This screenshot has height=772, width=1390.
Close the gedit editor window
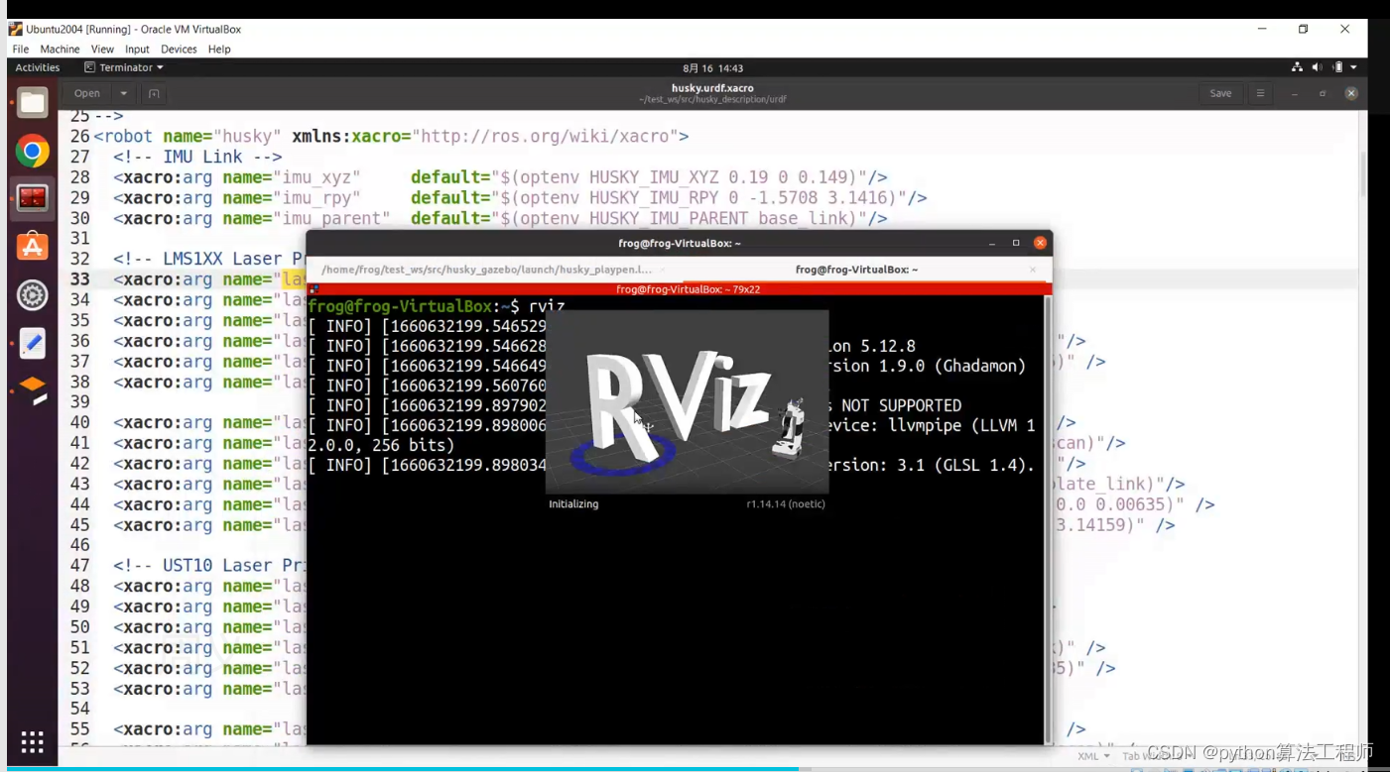(1351, 93)
